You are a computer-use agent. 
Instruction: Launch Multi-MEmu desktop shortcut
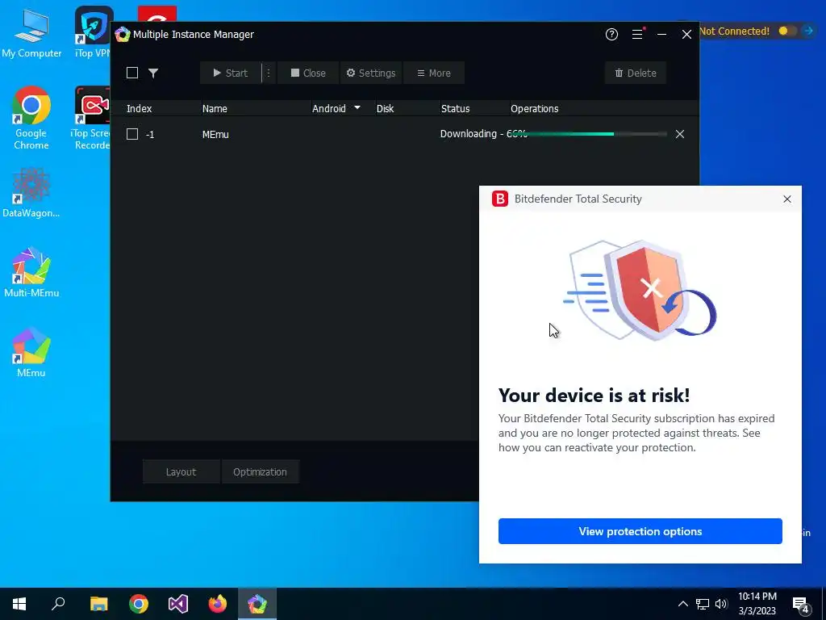[31, 272]
